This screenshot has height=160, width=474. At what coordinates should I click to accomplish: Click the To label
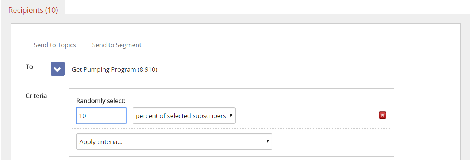29,67
